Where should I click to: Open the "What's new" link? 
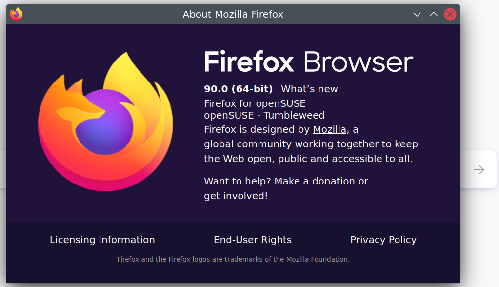point(309,89)
